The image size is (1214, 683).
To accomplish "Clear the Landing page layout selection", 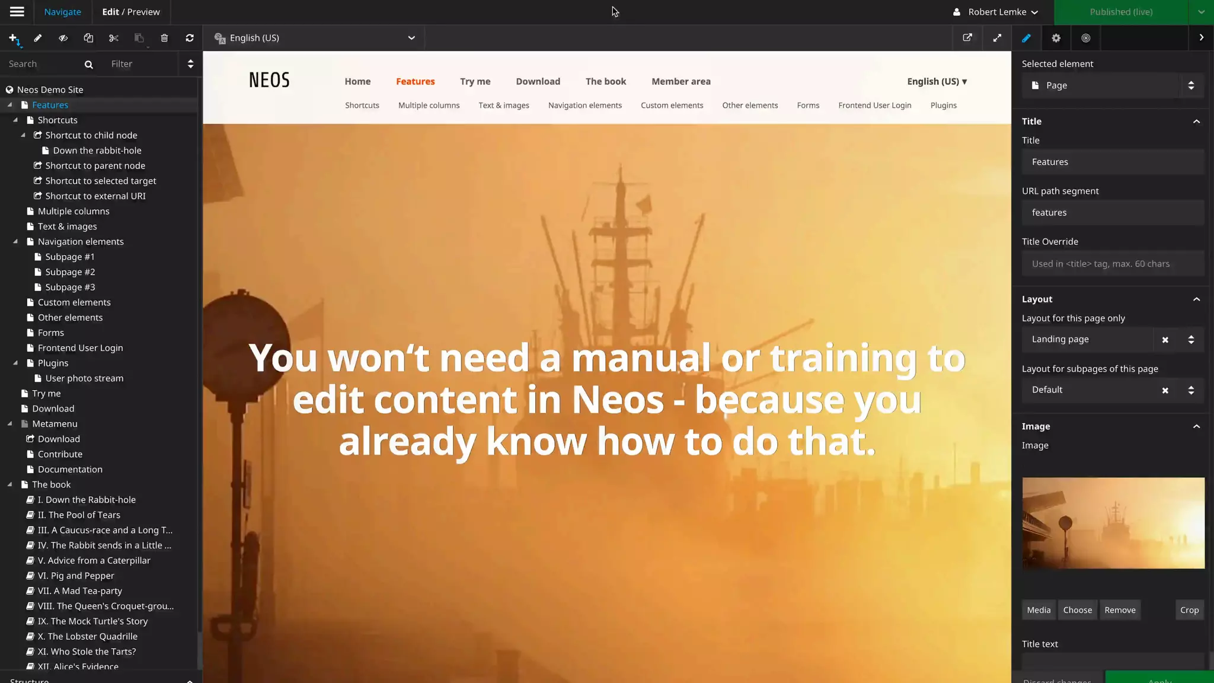I will [x=1165, y=340].
